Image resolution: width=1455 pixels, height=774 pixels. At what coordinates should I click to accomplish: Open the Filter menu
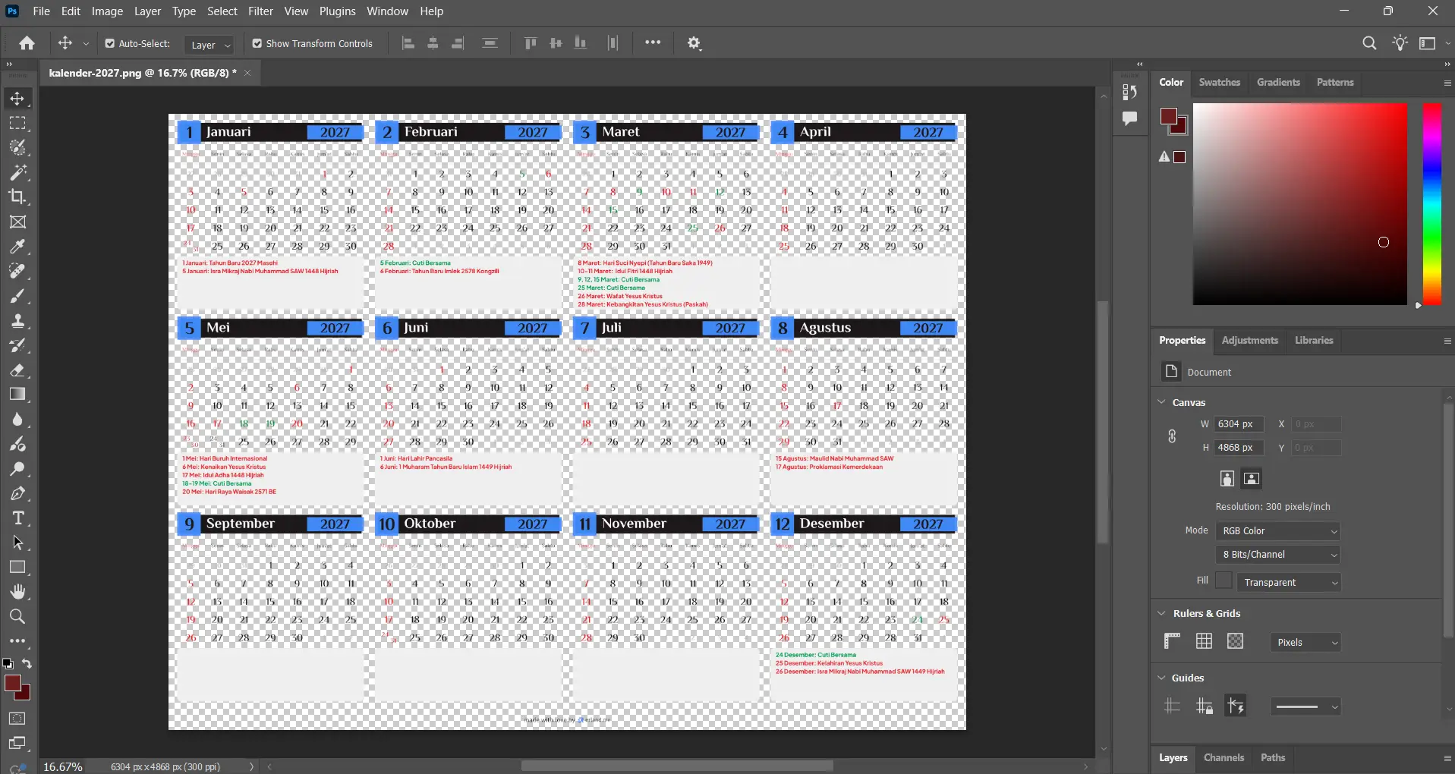pyautogui.click(x=260, y=11)
